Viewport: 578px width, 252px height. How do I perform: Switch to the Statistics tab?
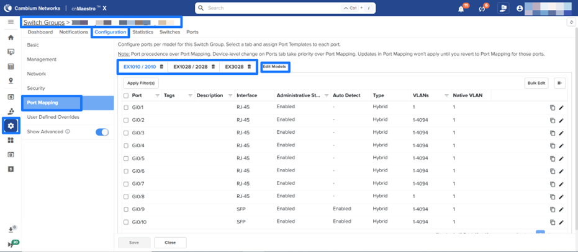pos(143,32)
